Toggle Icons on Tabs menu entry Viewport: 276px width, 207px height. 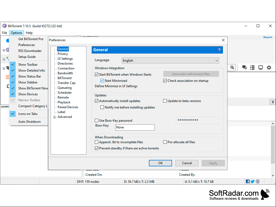(x=28, y=114)
